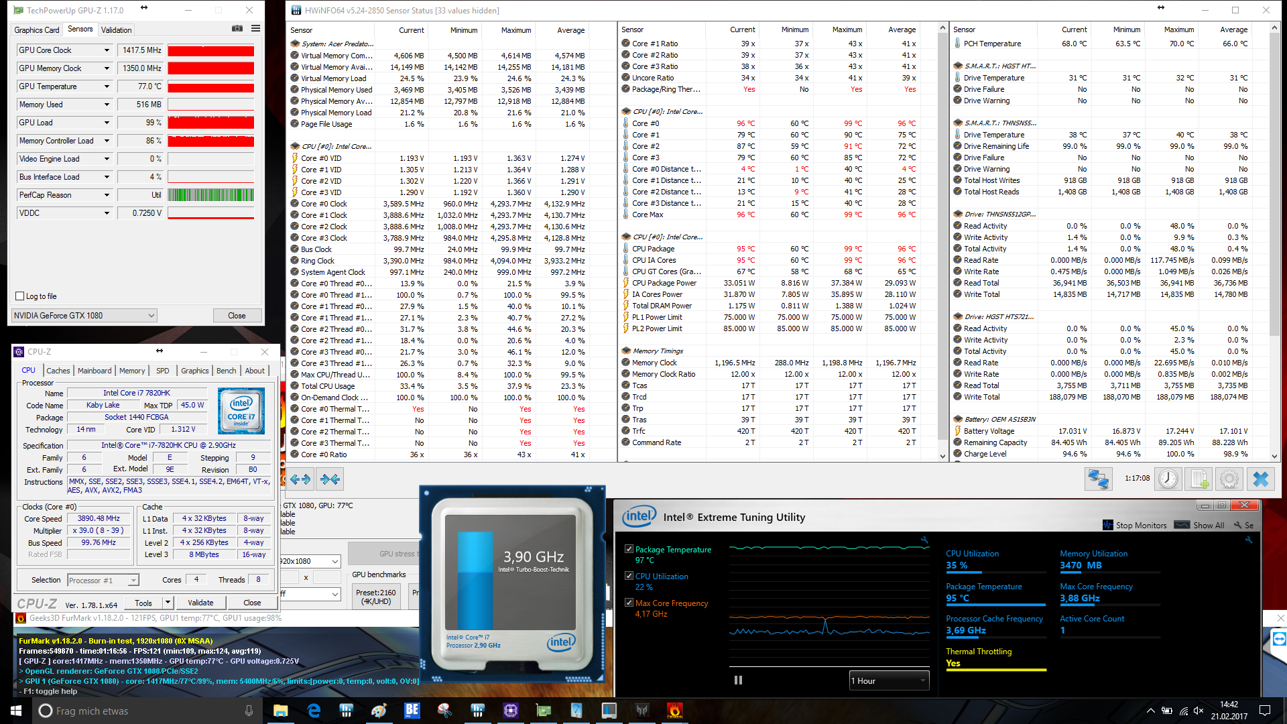Enable the Log to file checkbox
1287x724 pixels.
click(20, 296)
